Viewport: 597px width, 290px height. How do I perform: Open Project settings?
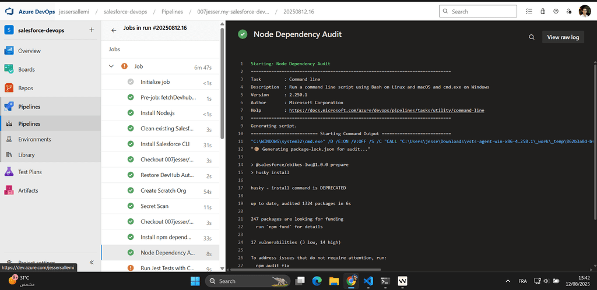(37, 262)
